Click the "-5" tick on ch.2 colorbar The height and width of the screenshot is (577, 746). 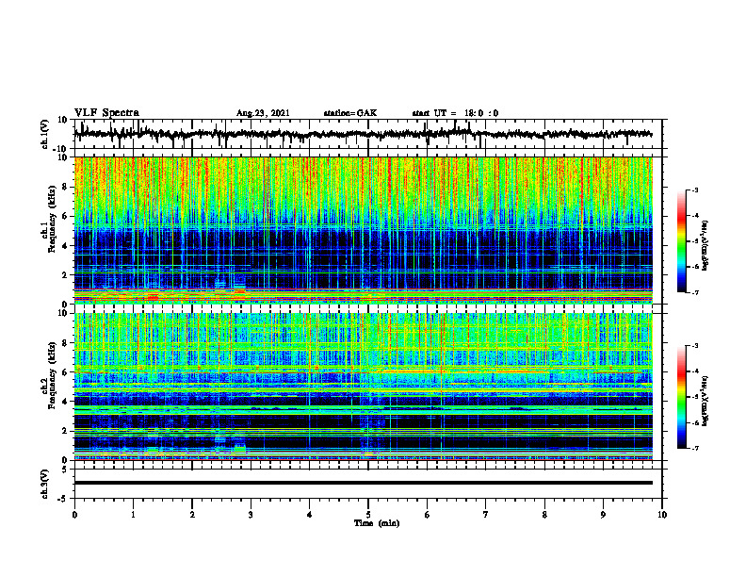tap(694, 397)
